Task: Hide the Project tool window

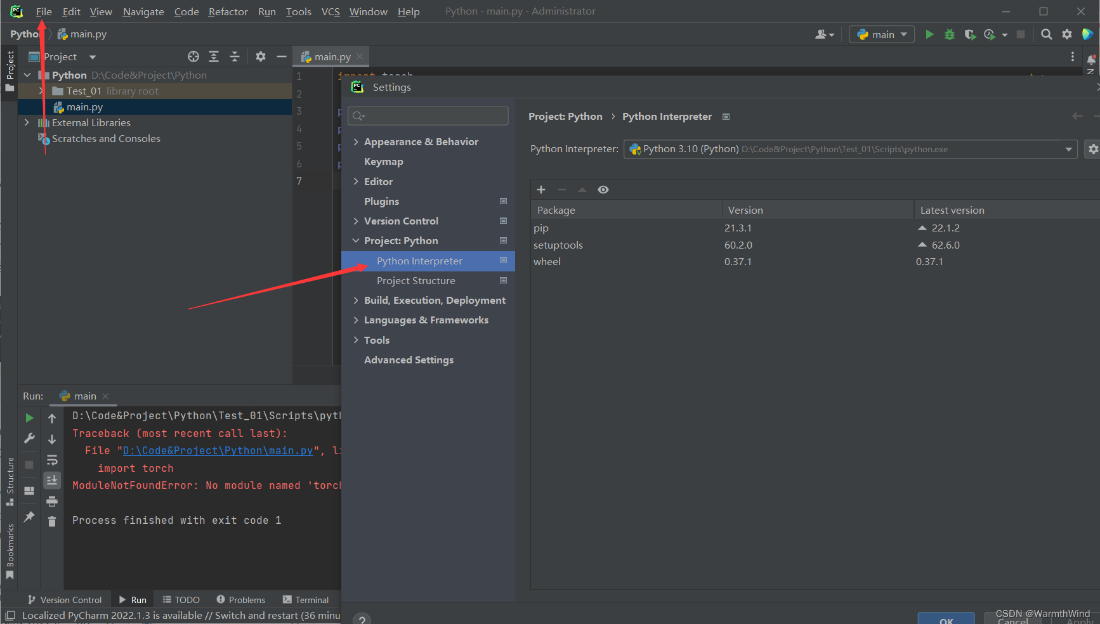Action: [282, 56]
